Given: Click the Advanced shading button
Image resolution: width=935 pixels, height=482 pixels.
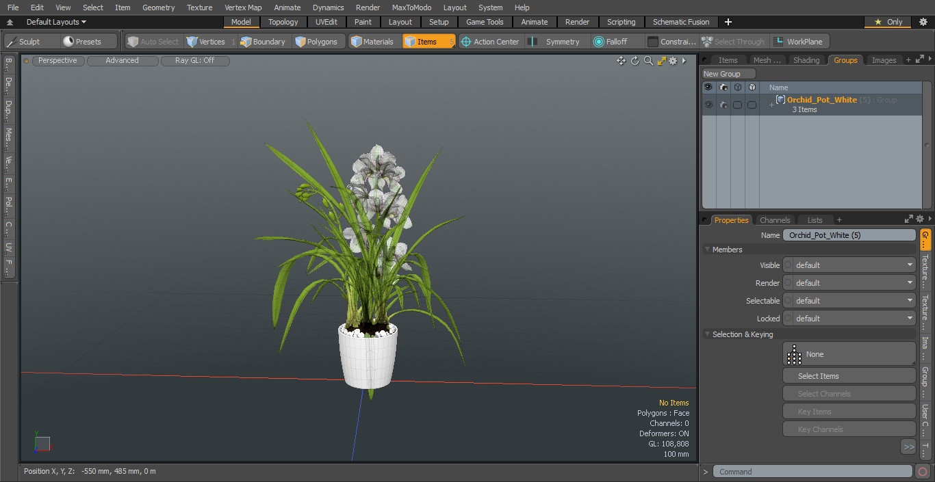Looking at the screenshot, I should pyautogui.click(x=123, y=61).
